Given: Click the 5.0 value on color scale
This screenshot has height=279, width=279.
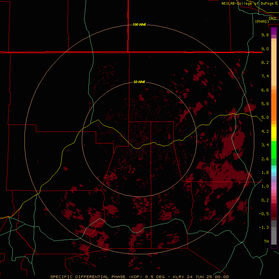Looking at the screenshot, I should [265, 117].
